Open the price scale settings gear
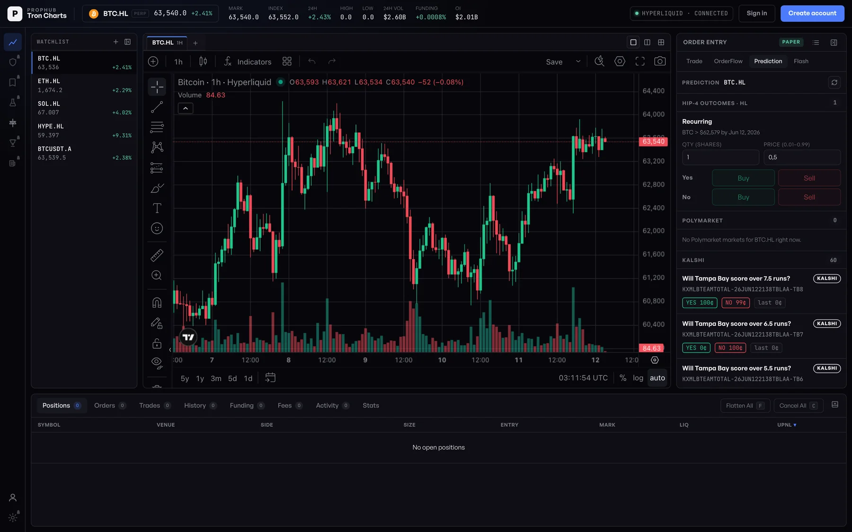Viewport: 852px width, 532px height. pyautogui.click(x=655, y=360)
